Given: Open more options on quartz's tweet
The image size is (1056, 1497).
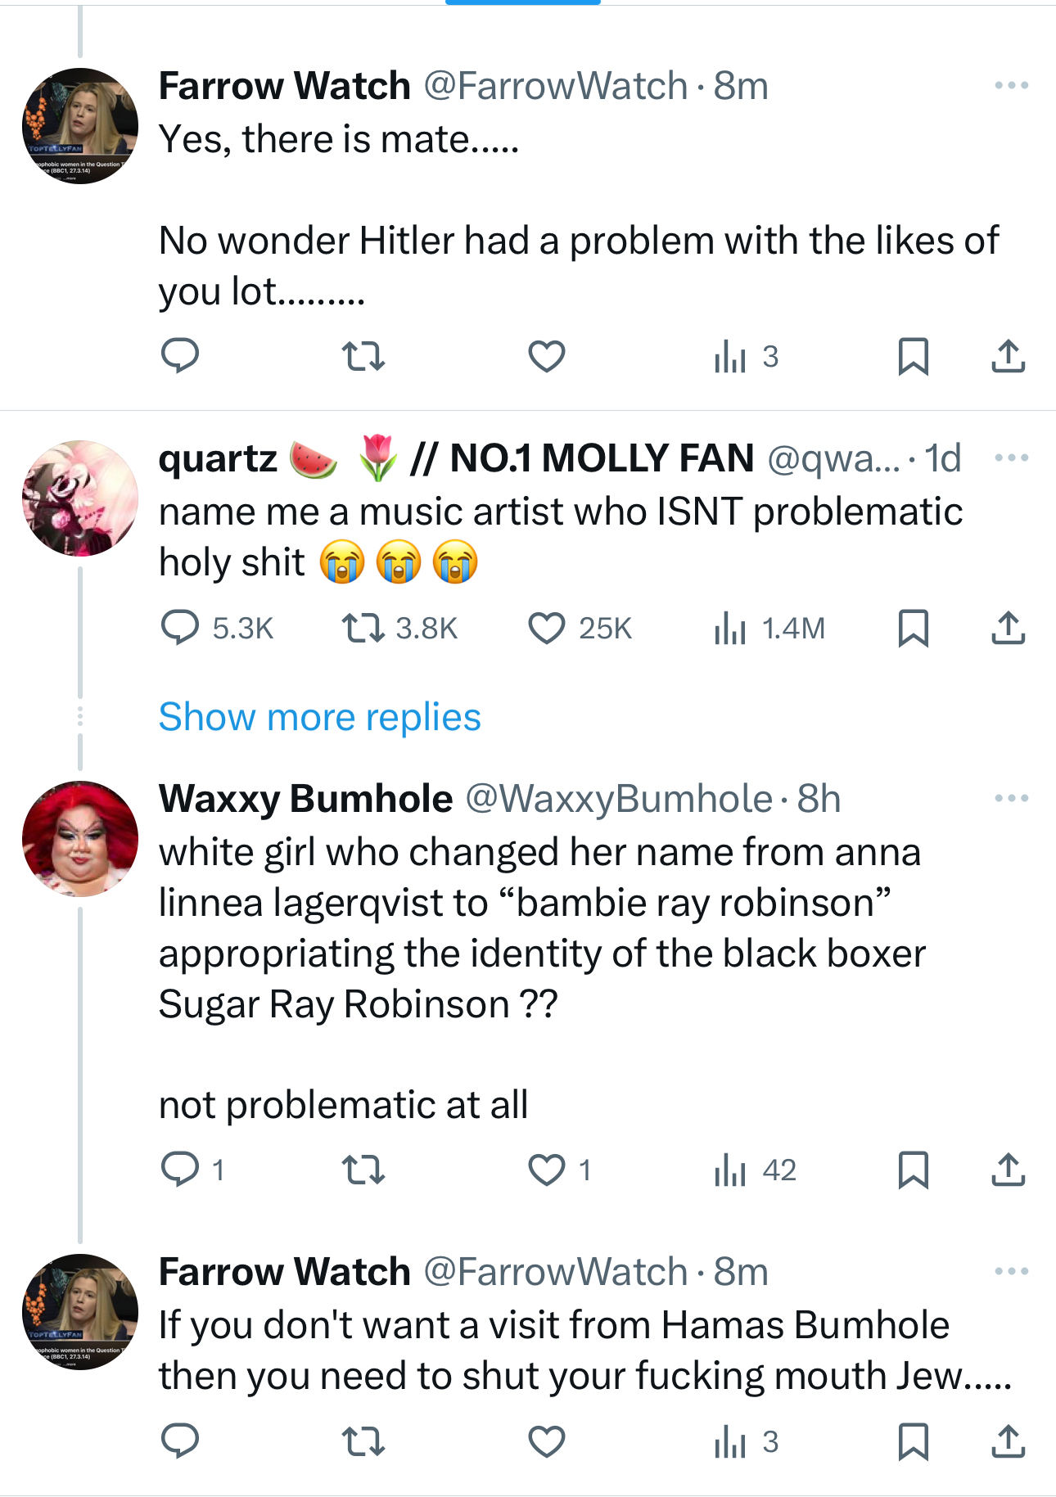Looking at the screenshot, I should 1011,458.
